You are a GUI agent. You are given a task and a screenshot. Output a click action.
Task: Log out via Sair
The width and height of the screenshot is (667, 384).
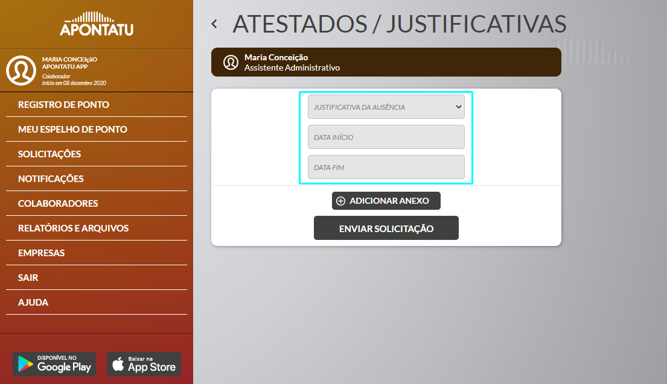tap(97, 277)
